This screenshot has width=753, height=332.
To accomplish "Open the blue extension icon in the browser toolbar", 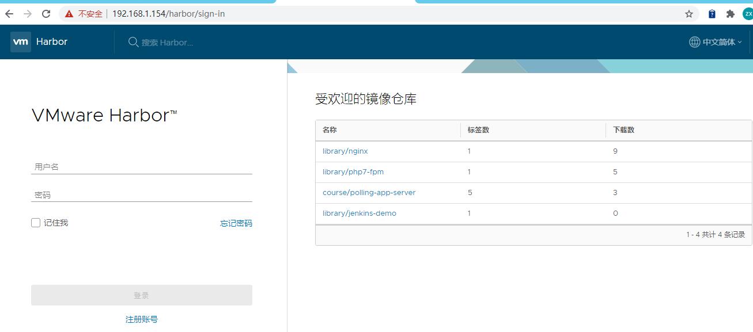I will 712,14.
